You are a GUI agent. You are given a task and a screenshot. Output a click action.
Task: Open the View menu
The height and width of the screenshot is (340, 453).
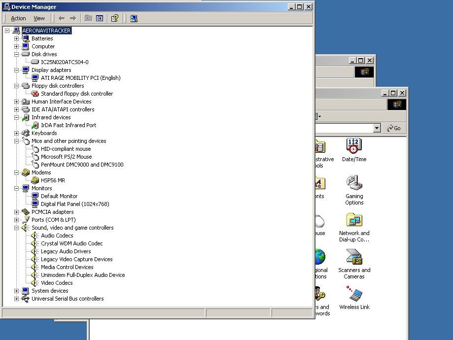(x=39, y=18)
